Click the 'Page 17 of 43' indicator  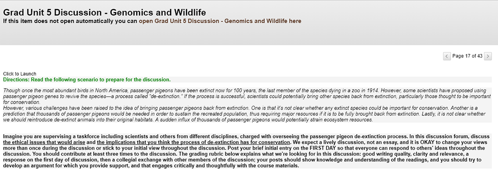click(x=467, y=56)
